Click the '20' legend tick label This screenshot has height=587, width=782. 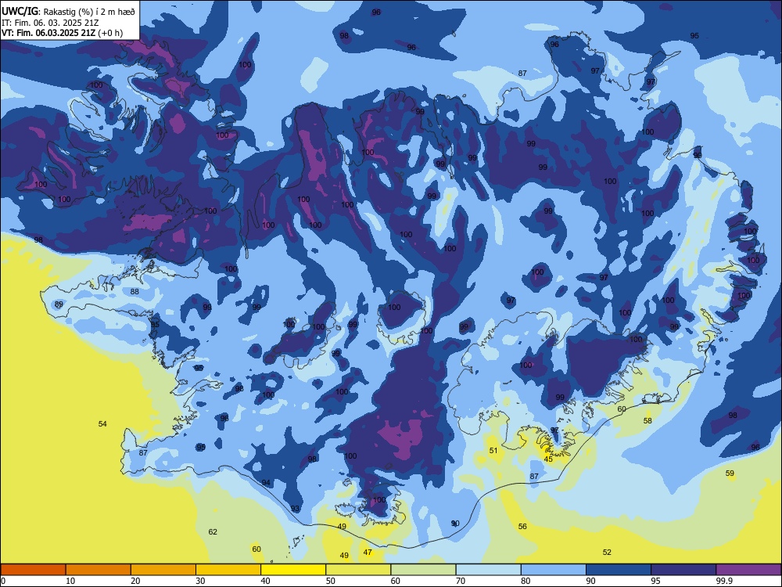135,581
